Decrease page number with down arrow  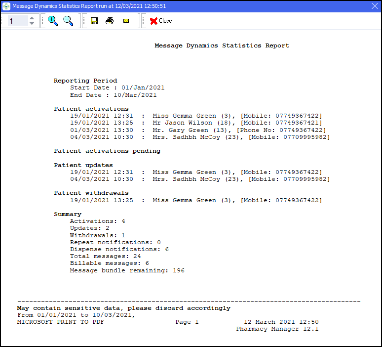tap(32, 23)
